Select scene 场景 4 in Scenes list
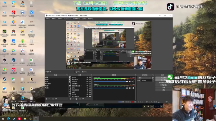 (x=56, y=86)
